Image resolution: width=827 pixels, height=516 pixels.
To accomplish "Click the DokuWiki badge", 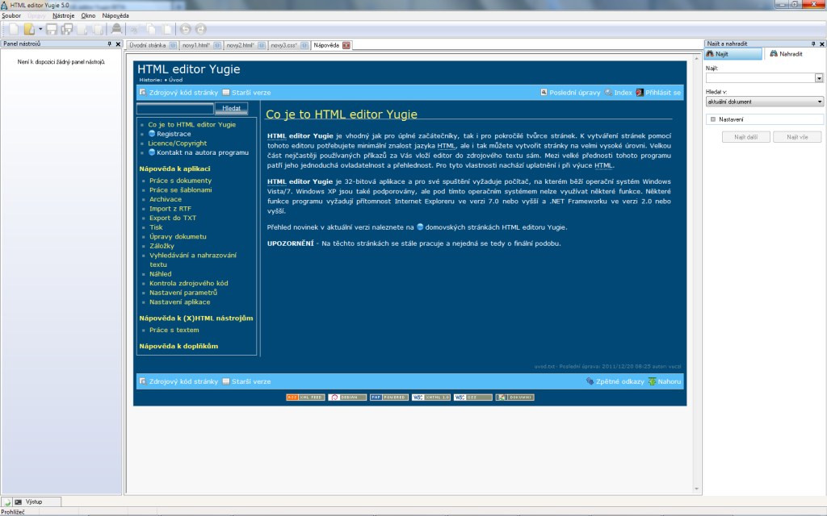I will click(514, 397).
